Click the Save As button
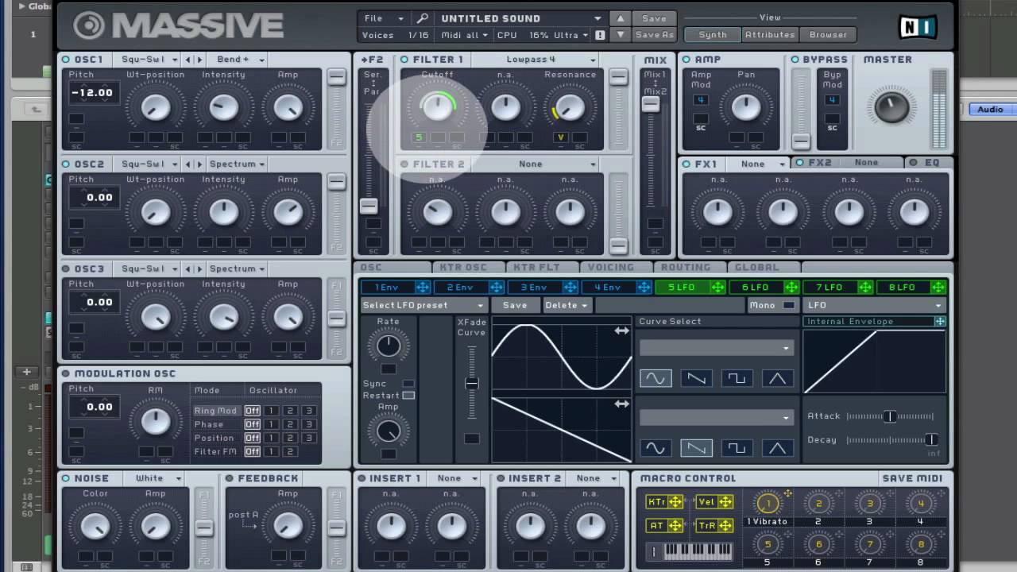This screenshot has width=1017, height=572. [x=655, y=35]
